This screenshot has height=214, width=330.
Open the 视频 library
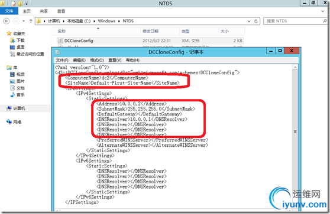click(21, 74)
